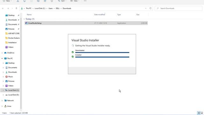Open pinned Downloads in quick access

click(x=12, y=20)
